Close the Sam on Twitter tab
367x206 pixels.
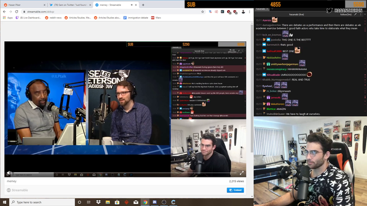tap(90, 5)
